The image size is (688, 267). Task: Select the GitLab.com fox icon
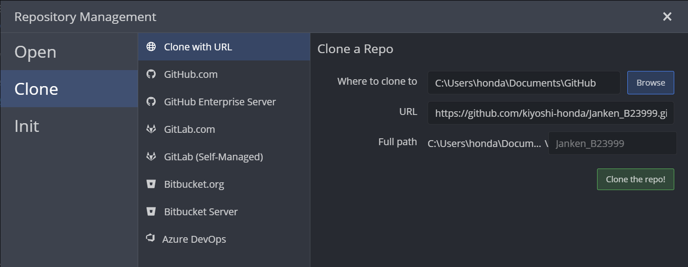pos(151,129)
